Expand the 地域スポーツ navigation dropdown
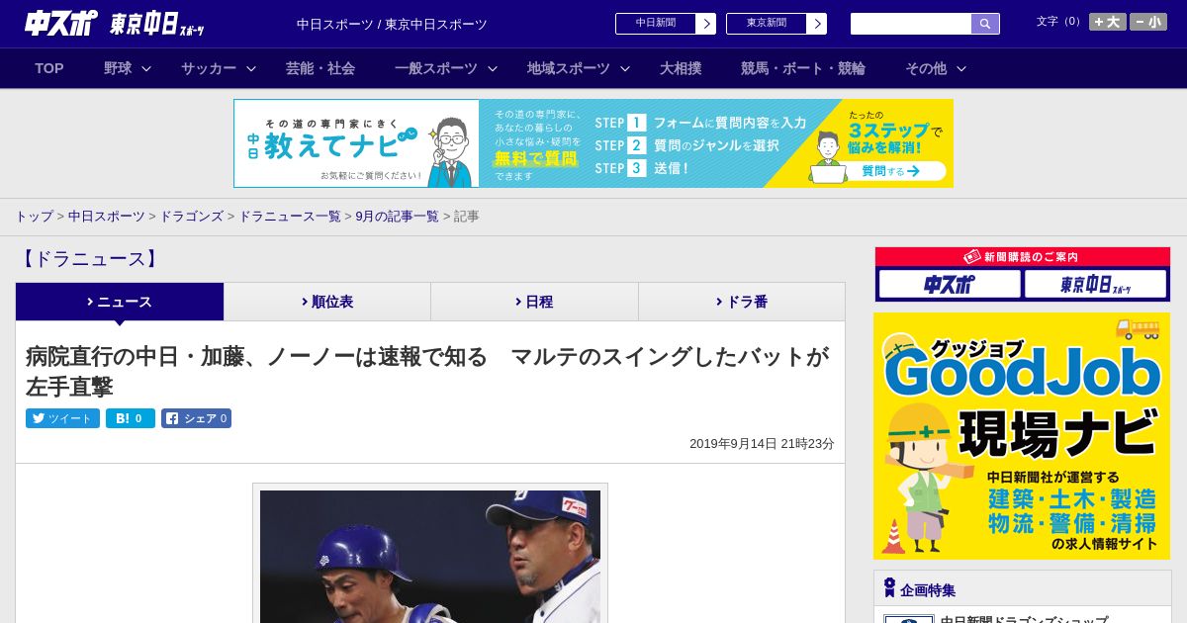Image resolution: width=1187 pixels, height=623 pixels. point(579,68)
